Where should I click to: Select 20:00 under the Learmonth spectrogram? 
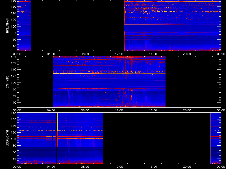(187, 167)
